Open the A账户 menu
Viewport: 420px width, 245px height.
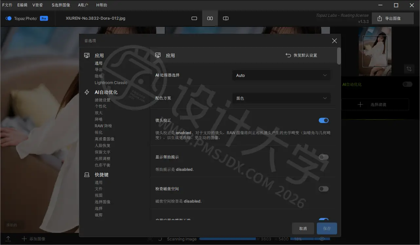pyautogui.click(x=83, y=5)
